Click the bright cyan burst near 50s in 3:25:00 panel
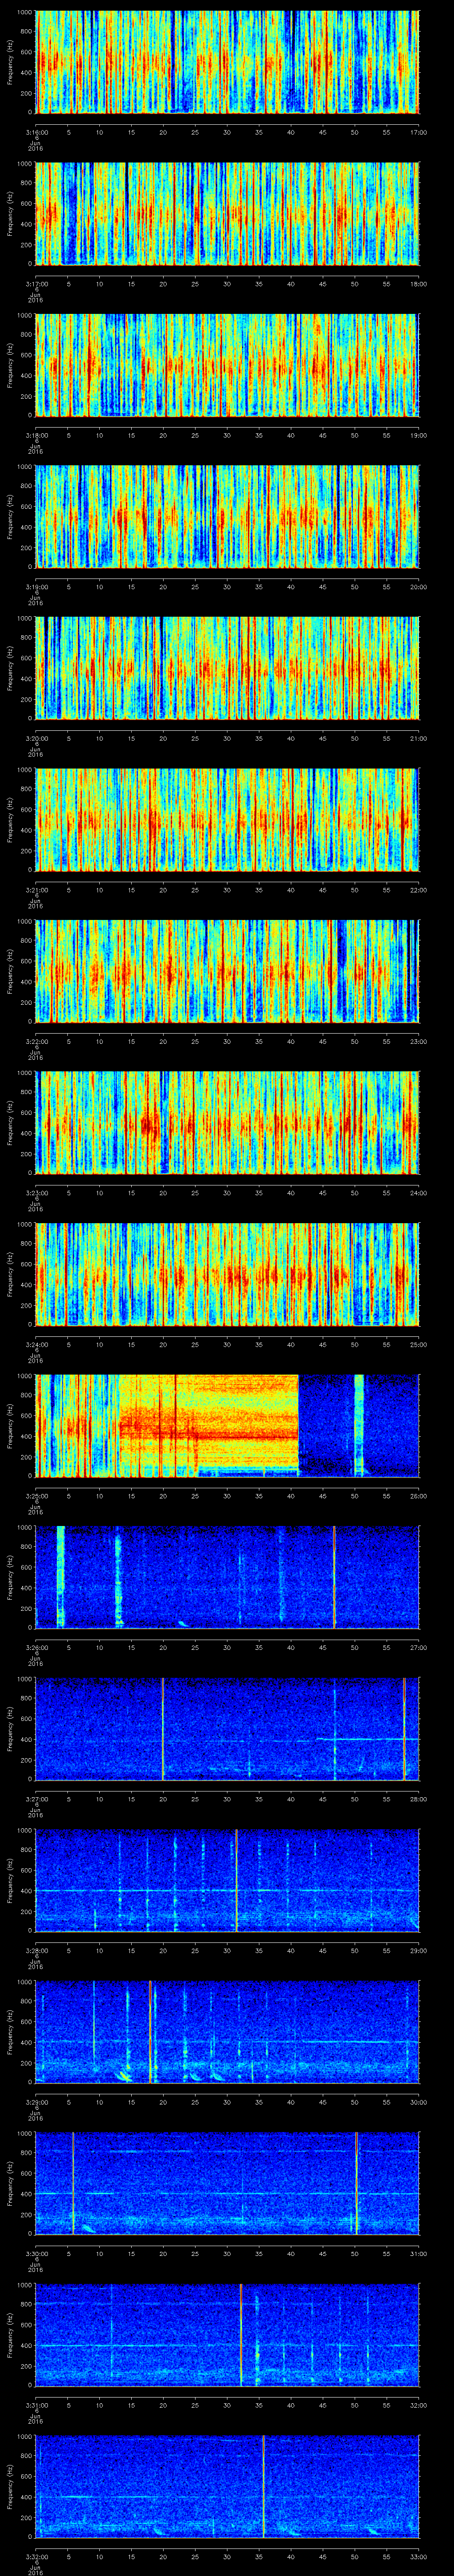Viewport: 454px width, 2576px height. pyautogui.click(x=359, y=1425)
